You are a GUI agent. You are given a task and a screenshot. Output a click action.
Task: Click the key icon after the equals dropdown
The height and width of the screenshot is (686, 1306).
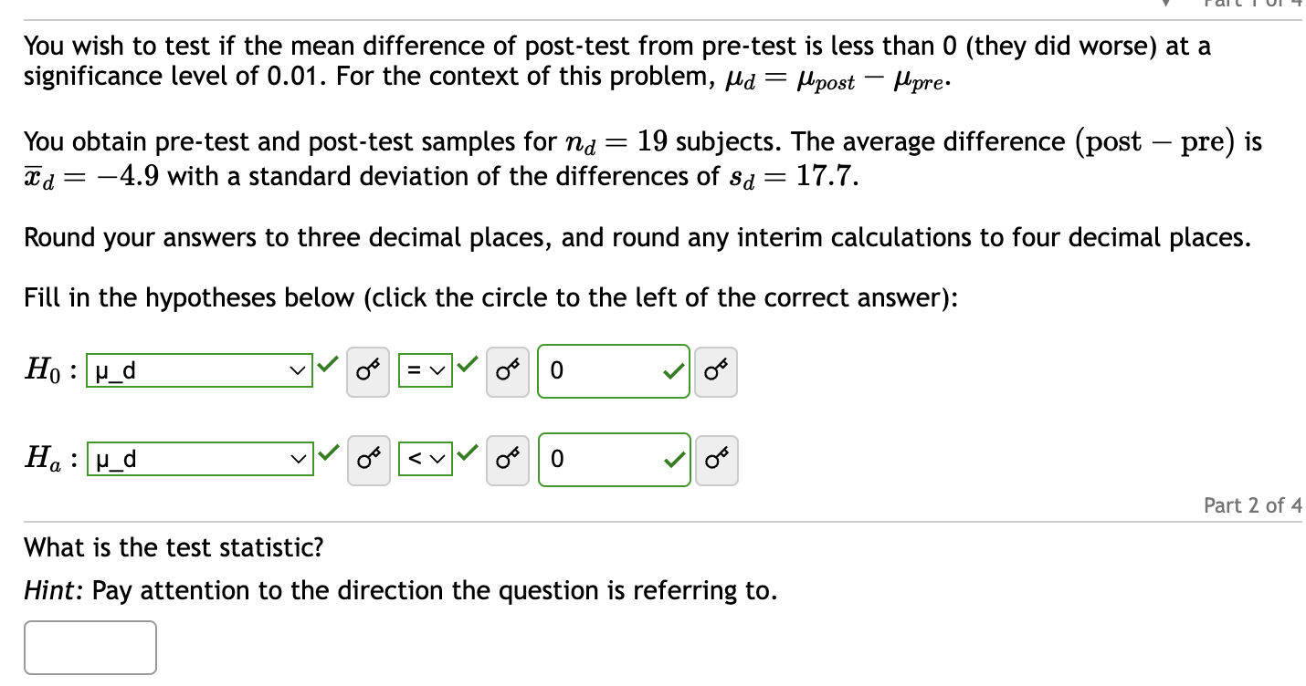(508, 371)
